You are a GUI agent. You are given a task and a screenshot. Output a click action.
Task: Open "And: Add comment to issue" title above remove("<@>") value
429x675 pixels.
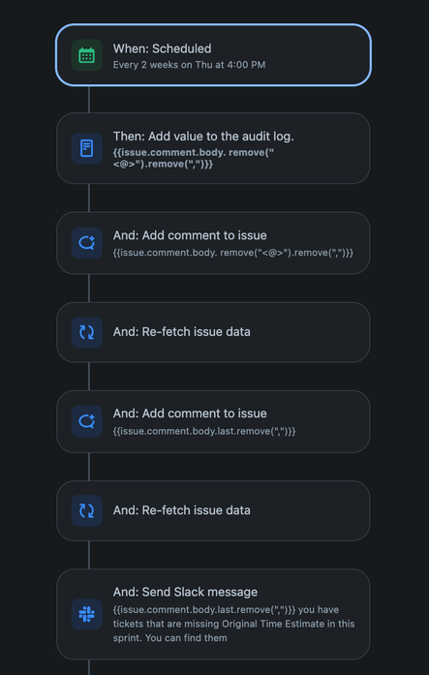[x=190, y=235]
